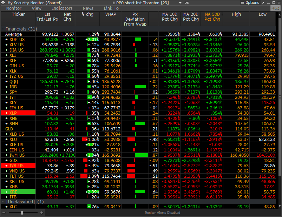
Task: Click the =f(x) formula button
Action: click(x=275, y=8)
